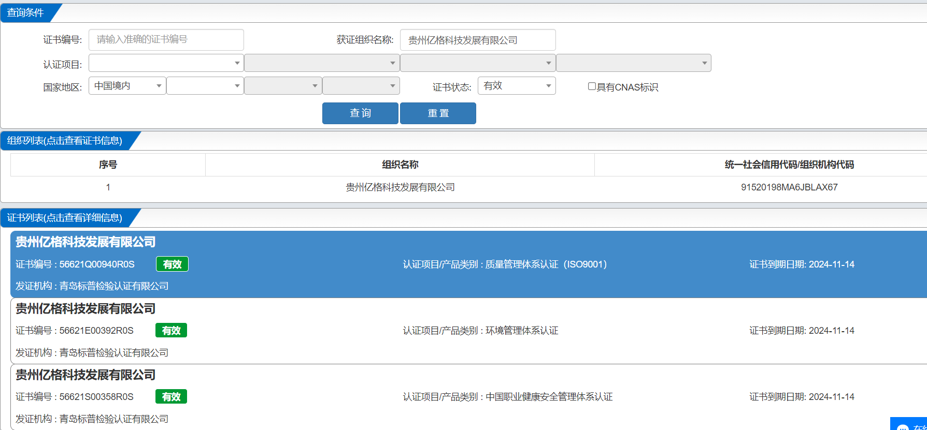
Task: Click 发证机构 under certificate 56621S00358R0S
Action: point(92,419)
